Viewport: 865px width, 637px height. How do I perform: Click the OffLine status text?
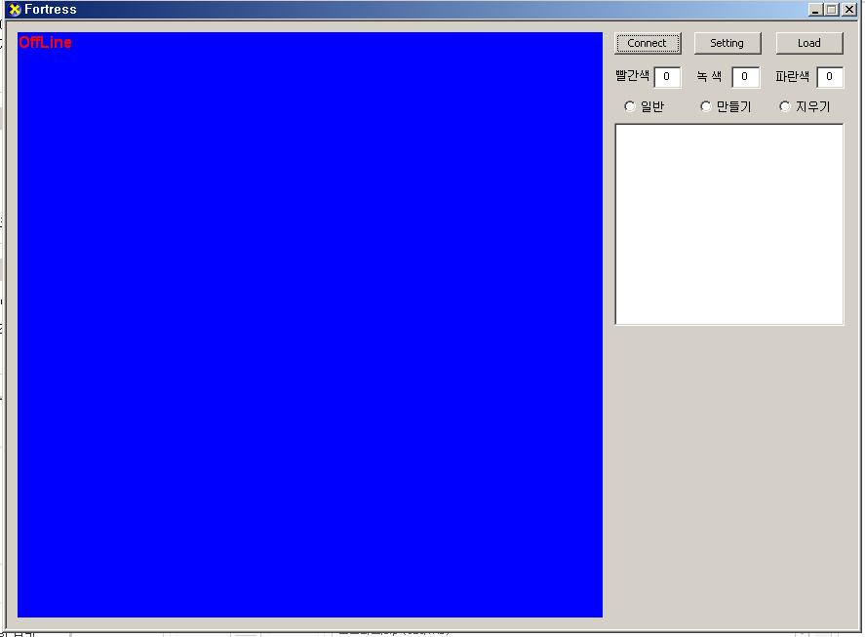pos(45,43)
